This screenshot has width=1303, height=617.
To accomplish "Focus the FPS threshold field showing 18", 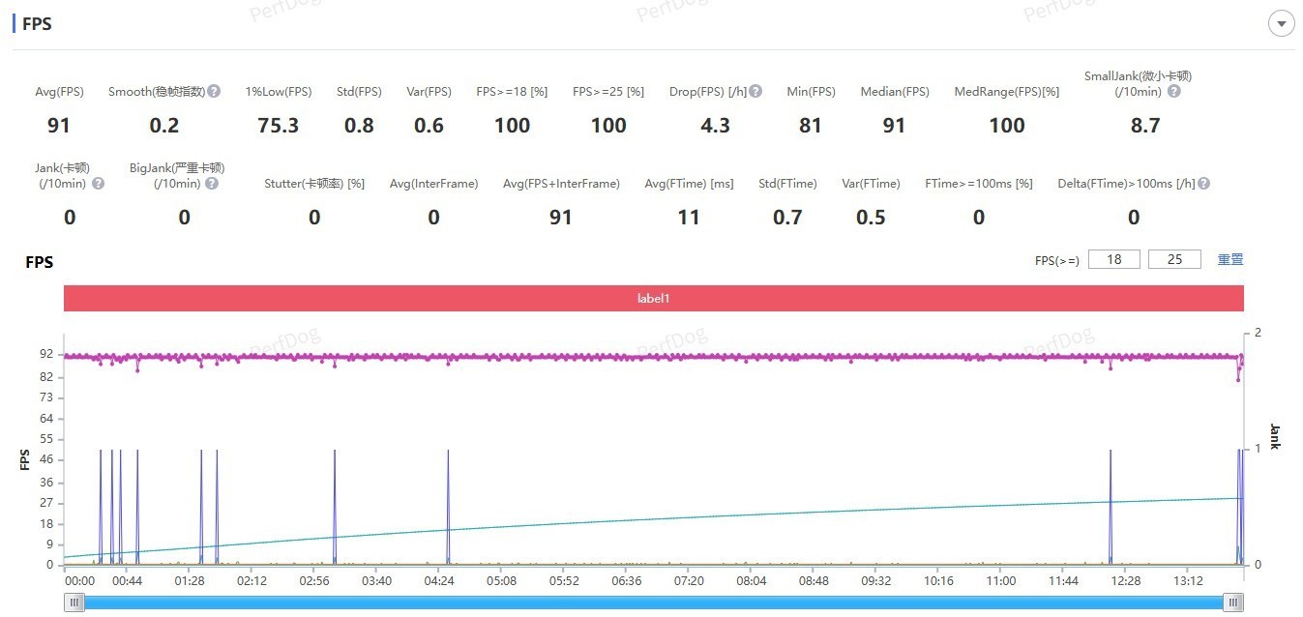I will (1114, 259).
